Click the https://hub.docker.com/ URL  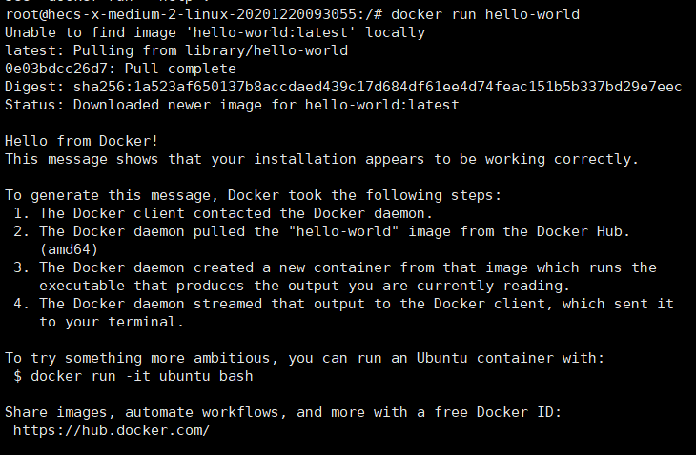click(112, 430)
